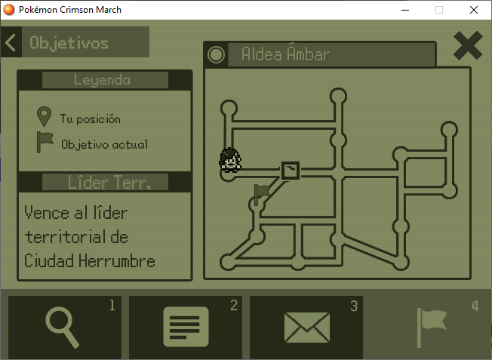Click the trainer sprite on the map
Screen dimensions: 492x360
click(x=229, y=161)
